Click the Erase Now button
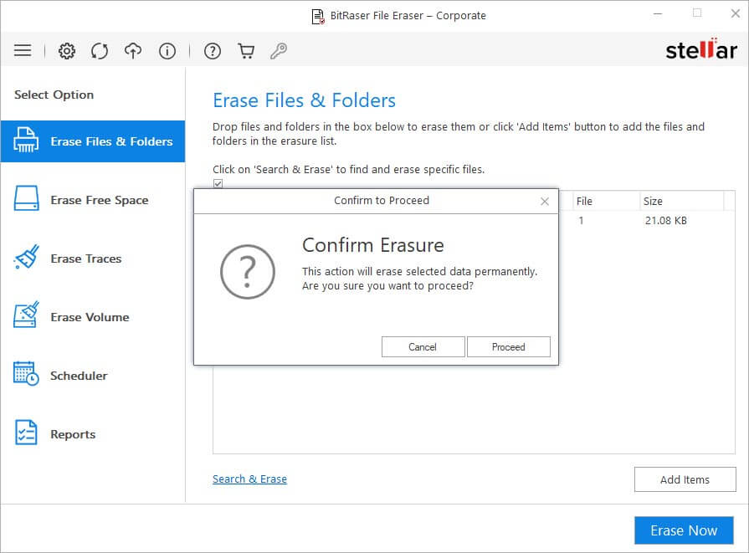Image resolution: width=749 pixels, height=553 pixels. [684, 530]
